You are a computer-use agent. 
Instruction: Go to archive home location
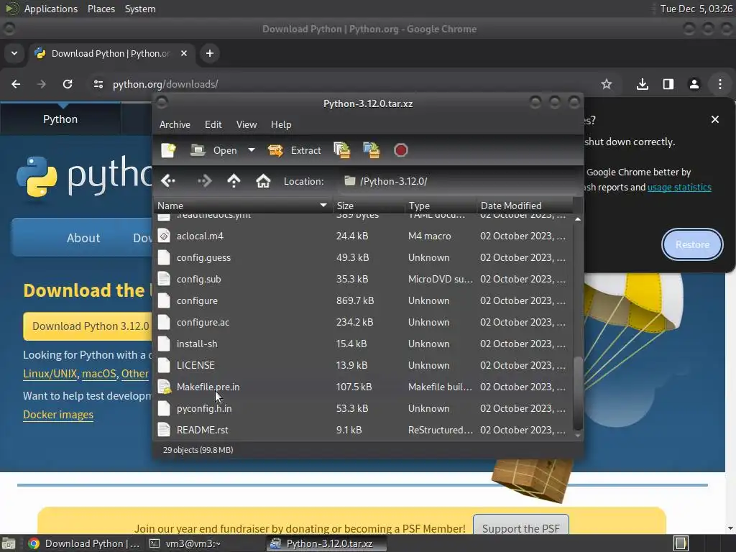click(263, 180)
